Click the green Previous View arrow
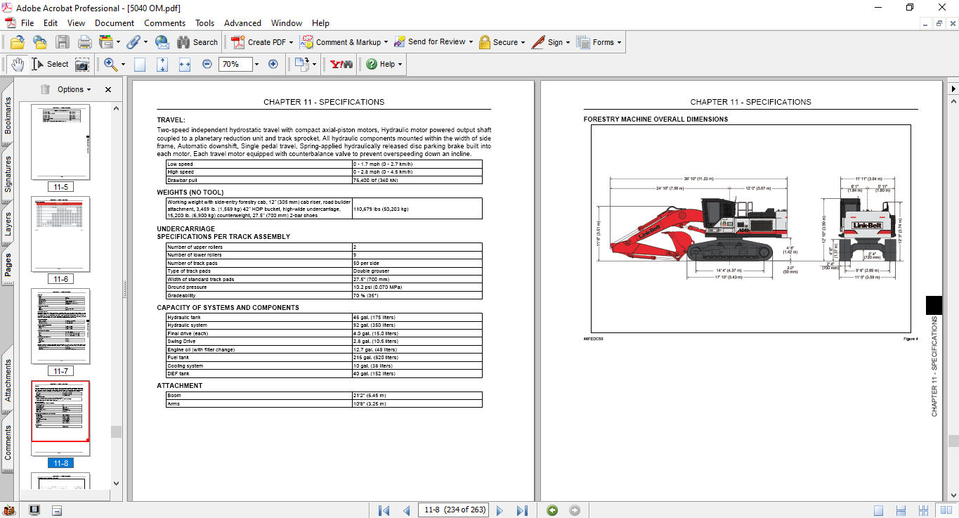 click(552, 510)
